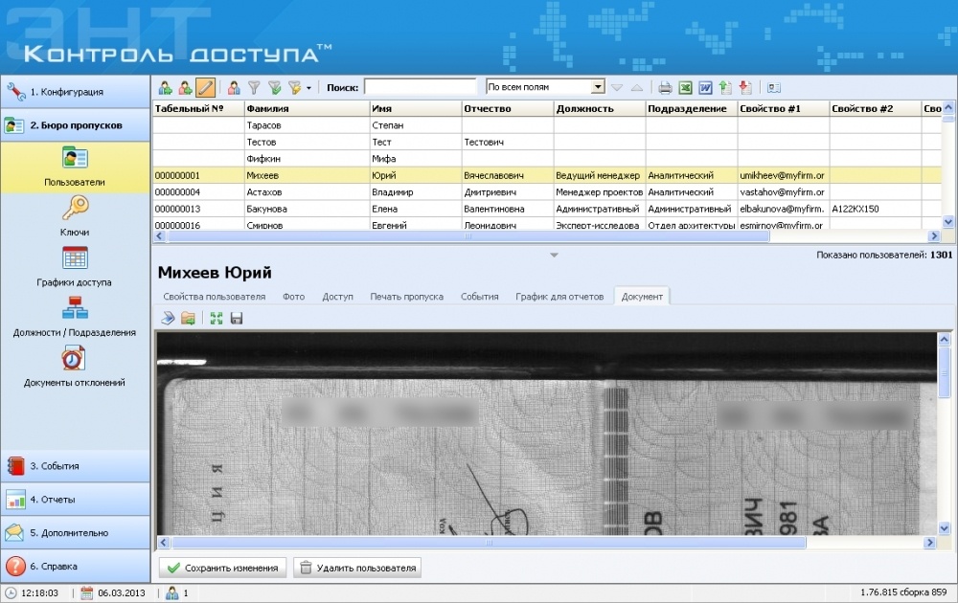Screen dimensions: 958x603
Task: Click Сохранить изменения button
Action: pyautogui.click(x=223, y=568)
